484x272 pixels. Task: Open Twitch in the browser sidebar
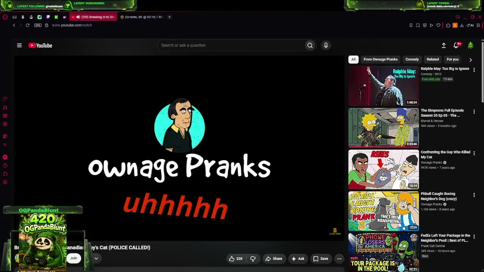pos(5,136)
